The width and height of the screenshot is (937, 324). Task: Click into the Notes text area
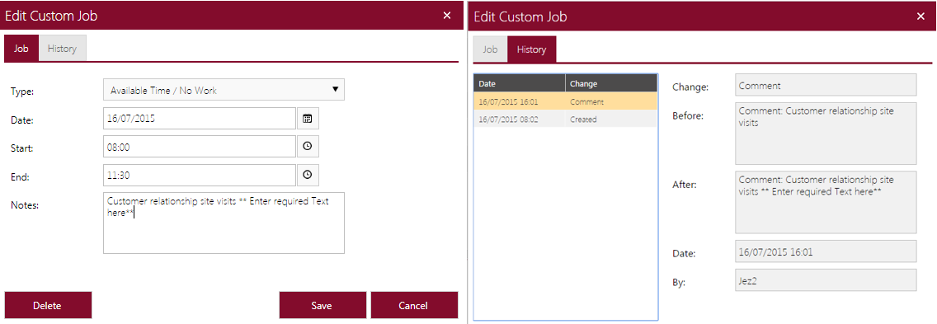224,223
